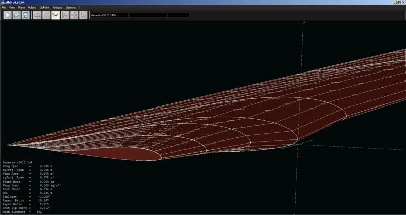
Task: Show the Stability time response icon
Action: click(x=83, y=15)
